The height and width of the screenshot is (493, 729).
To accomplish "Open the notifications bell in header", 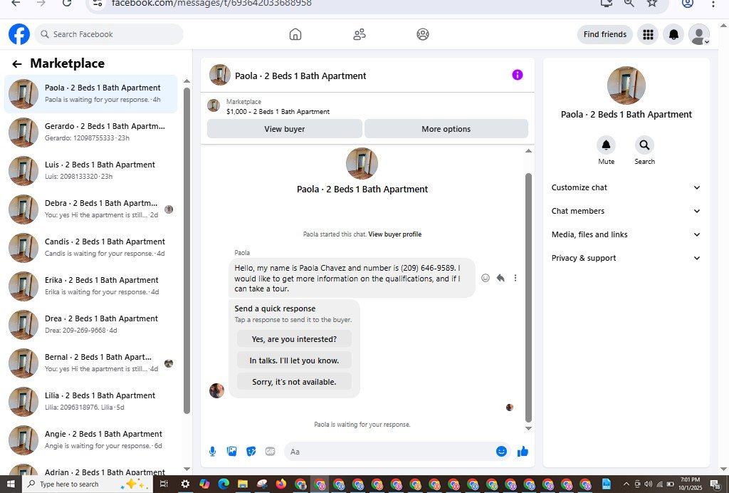I will 673,34.
